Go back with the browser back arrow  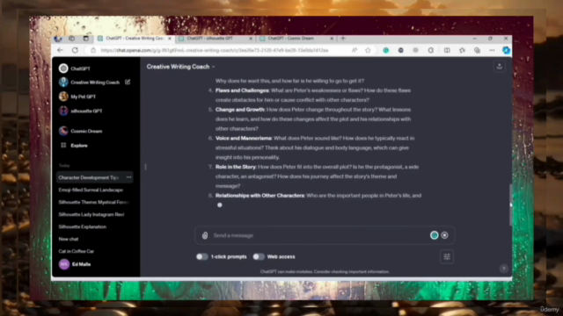[x=60, y=50]
